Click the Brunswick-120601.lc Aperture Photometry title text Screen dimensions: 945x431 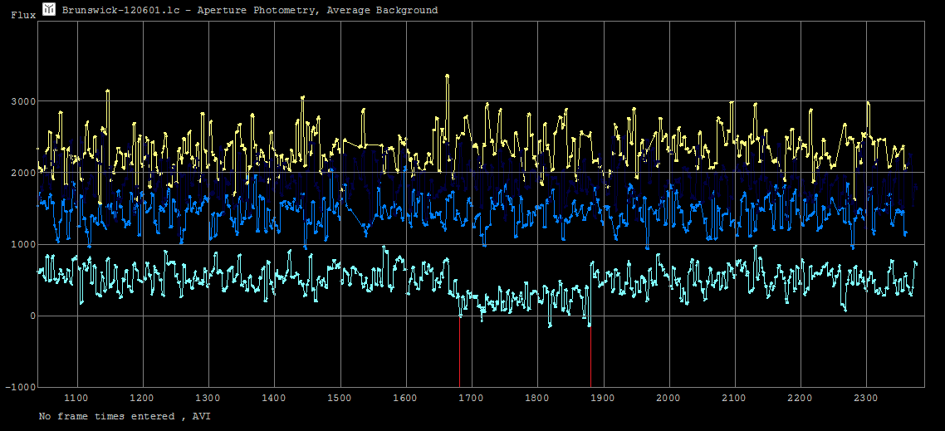tap(249, 10)
